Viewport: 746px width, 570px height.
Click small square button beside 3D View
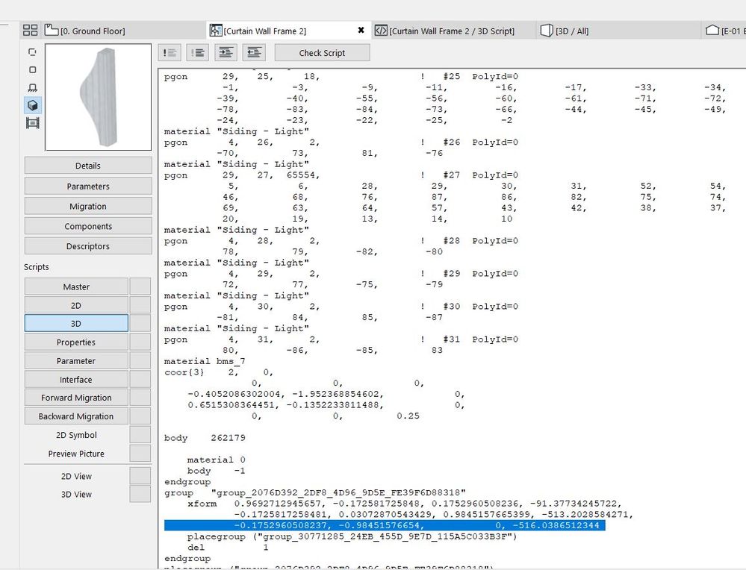tap(140, 494)
